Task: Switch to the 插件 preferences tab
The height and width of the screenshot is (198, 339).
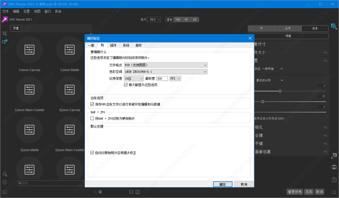Action: (x=113, y=45)
